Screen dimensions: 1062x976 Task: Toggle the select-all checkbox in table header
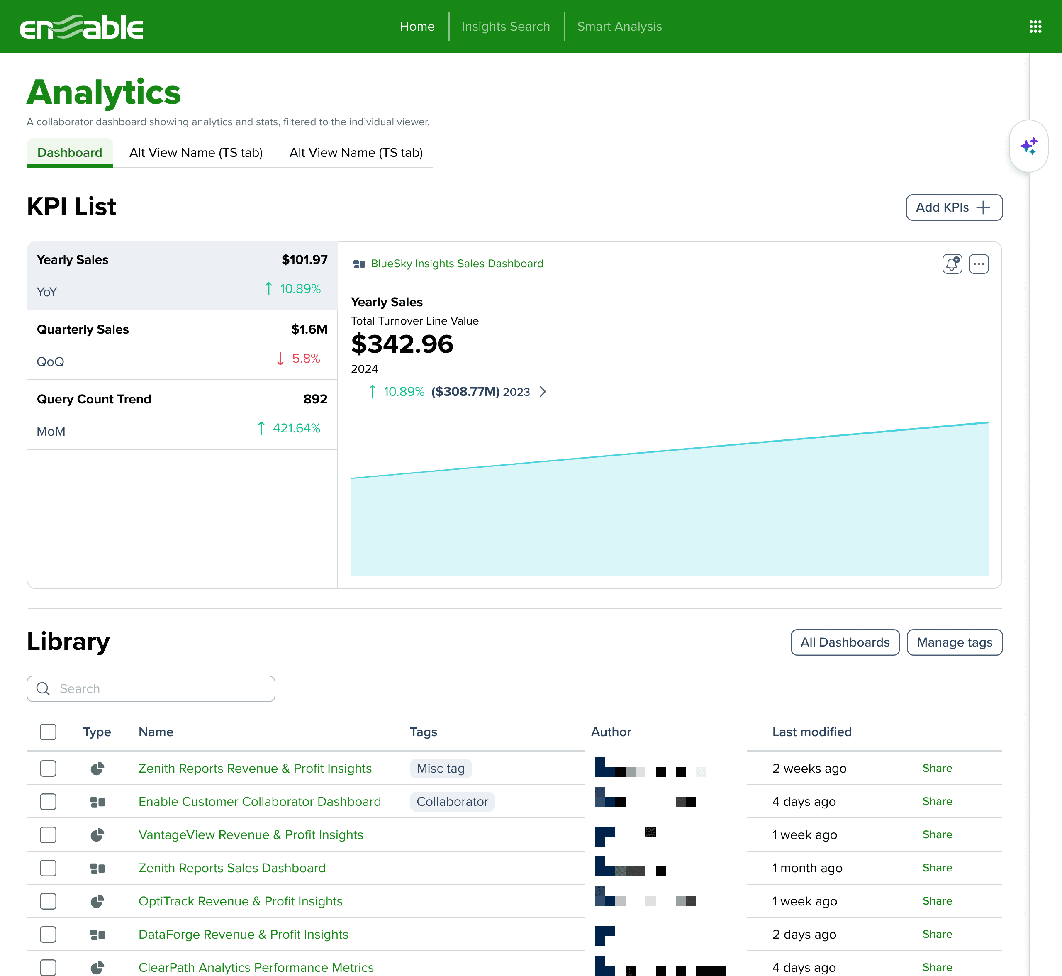tap(48, 732)
